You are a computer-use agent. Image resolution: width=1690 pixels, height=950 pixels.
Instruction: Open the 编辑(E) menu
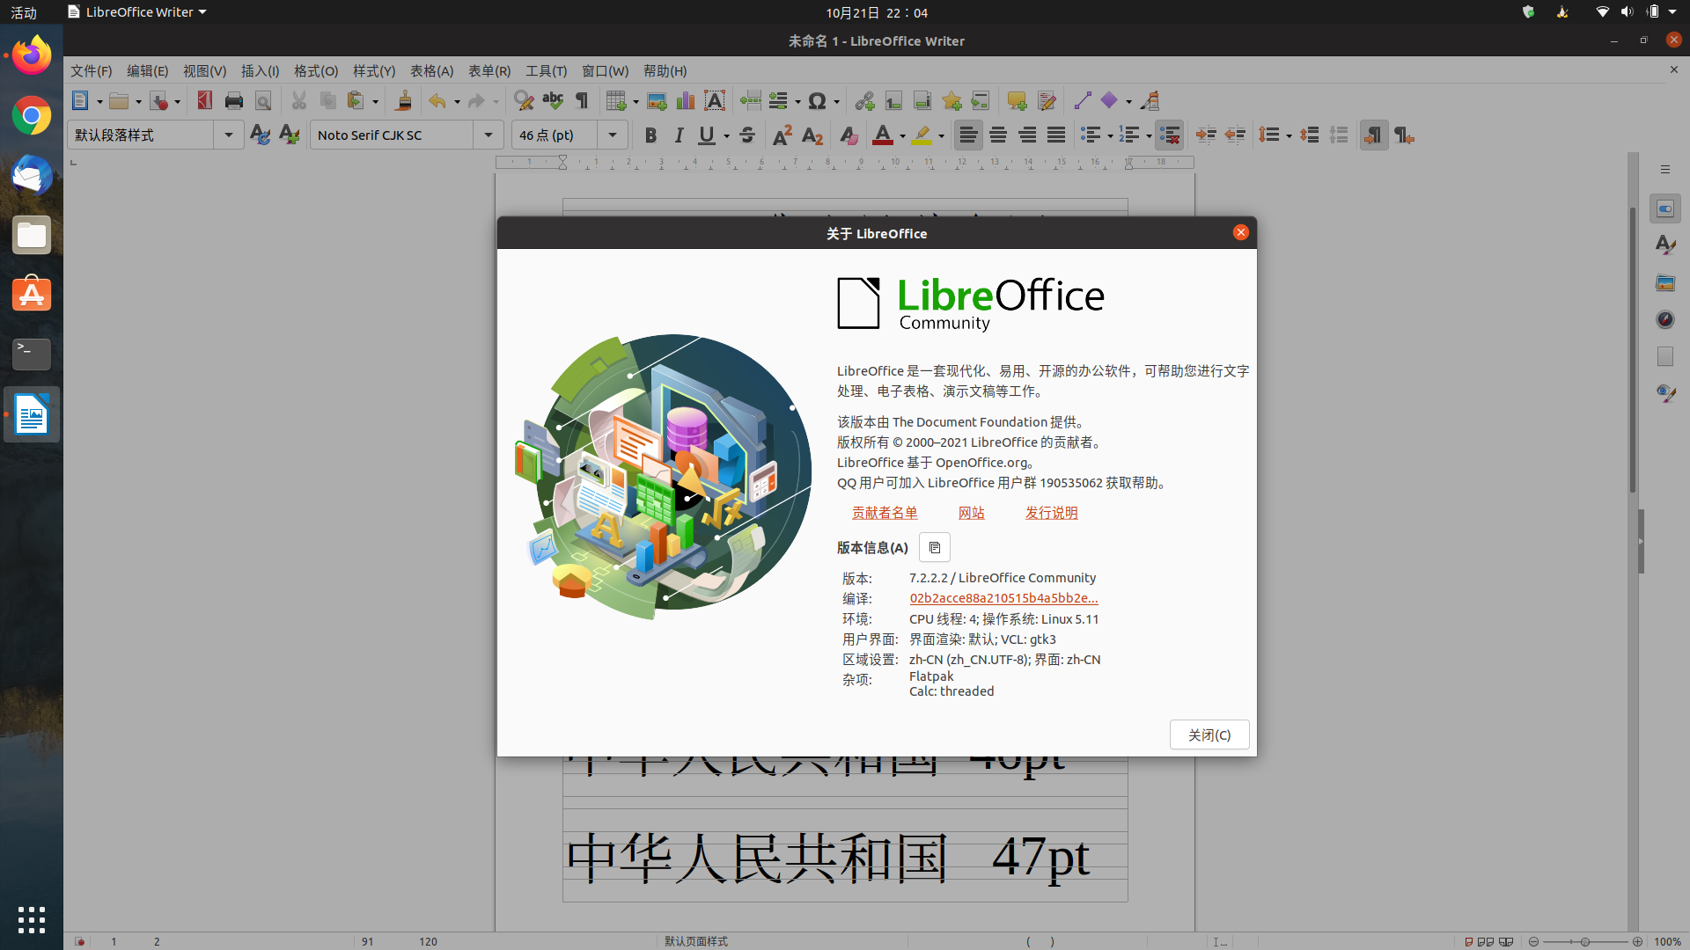click(x=148, y=71)
